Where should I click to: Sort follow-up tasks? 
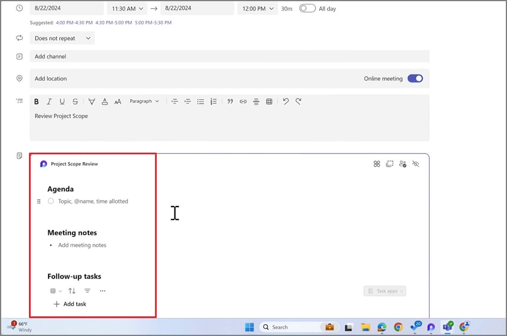pyautogui.click(x=72, y=291)
